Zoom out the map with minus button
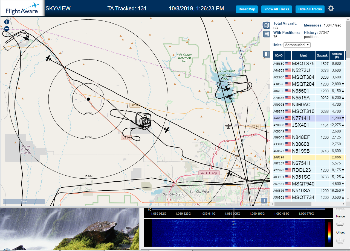This screenshot has width=350, height=251. pyautogui.click(x=7, y=28)
